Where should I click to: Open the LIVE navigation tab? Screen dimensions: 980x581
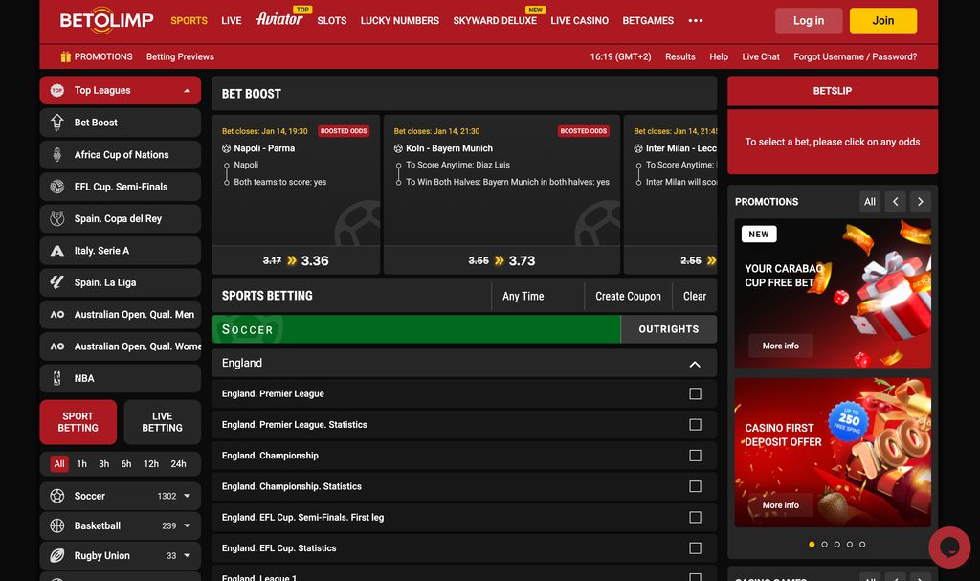tap(232, 21)
